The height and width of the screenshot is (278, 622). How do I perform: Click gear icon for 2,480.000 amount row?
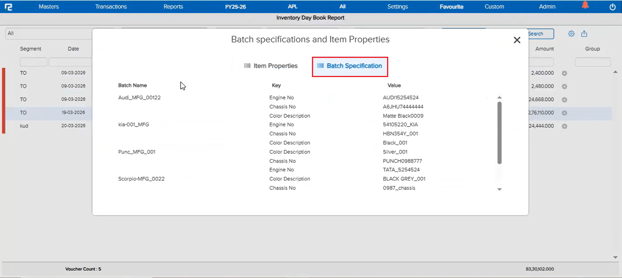point(564,87)
